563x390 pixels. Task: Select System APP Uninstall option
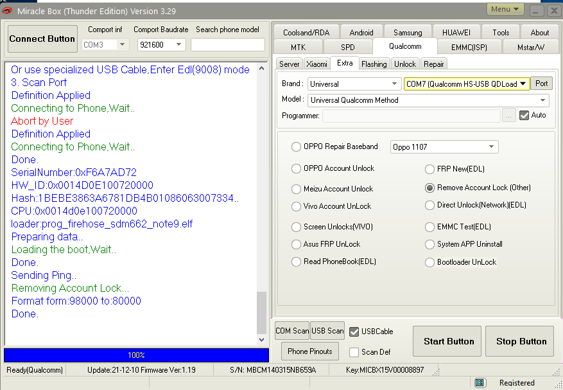pos(429,244)
